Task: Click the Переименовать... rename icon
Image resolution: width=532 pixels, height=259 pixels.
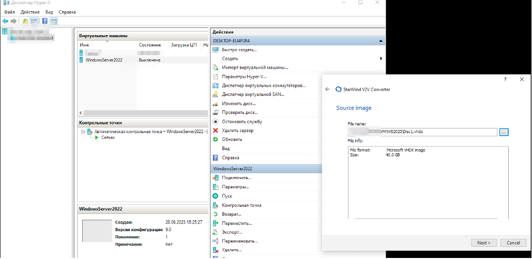Action: (215, 241)
